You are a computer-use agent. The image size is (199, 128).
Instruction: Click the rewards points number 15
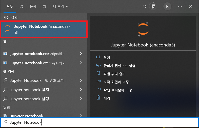point(145,7)
